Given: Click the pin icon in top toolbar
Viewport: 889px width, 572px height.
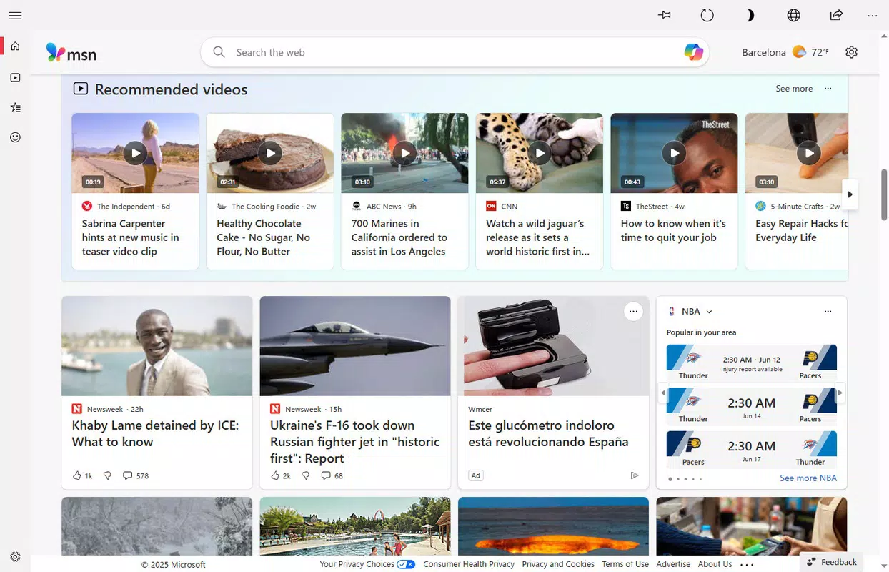Looking at the screenshot, I should tap(665, 15).
